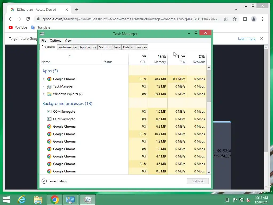Switch to the Details tab
The width and height of the screenshot is (273, 205).
point(128,47)
